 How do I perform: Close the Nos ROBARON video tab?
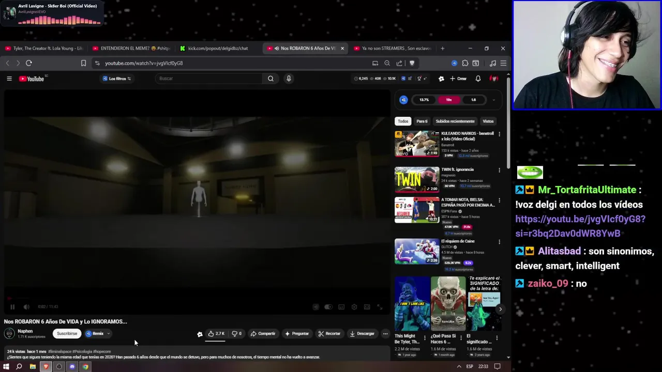pyautogui.click(x=342, y=49)
